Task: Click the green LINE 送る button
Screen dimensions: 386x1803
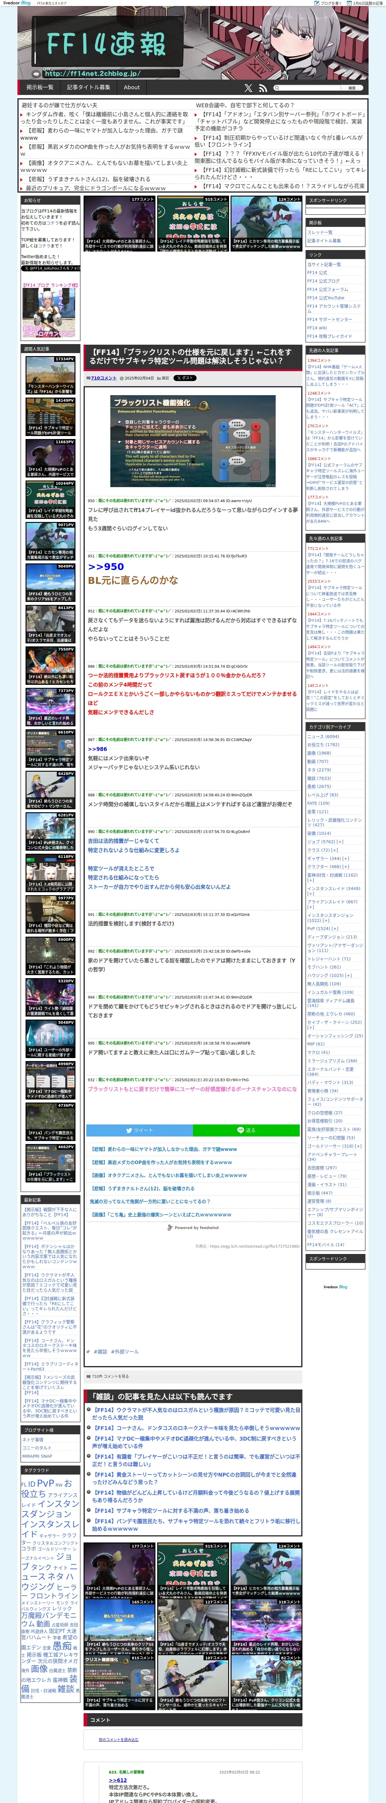Action: click(246, 1130)
